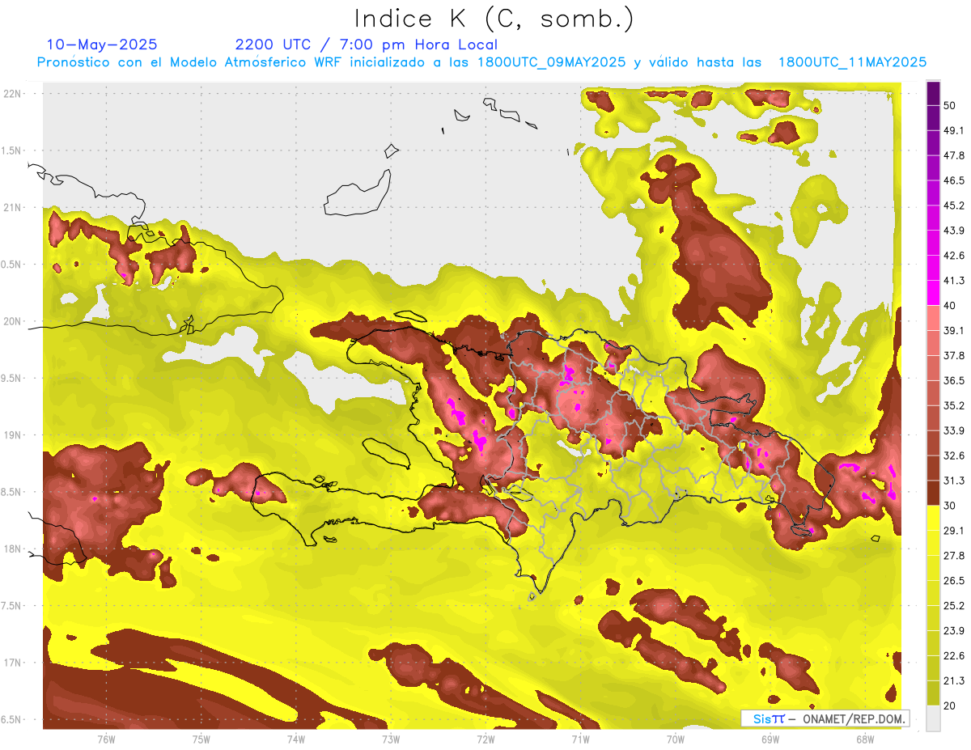Click the '68W' longitude label
Screen dimensions: 971x750
(x=864, y=739)
